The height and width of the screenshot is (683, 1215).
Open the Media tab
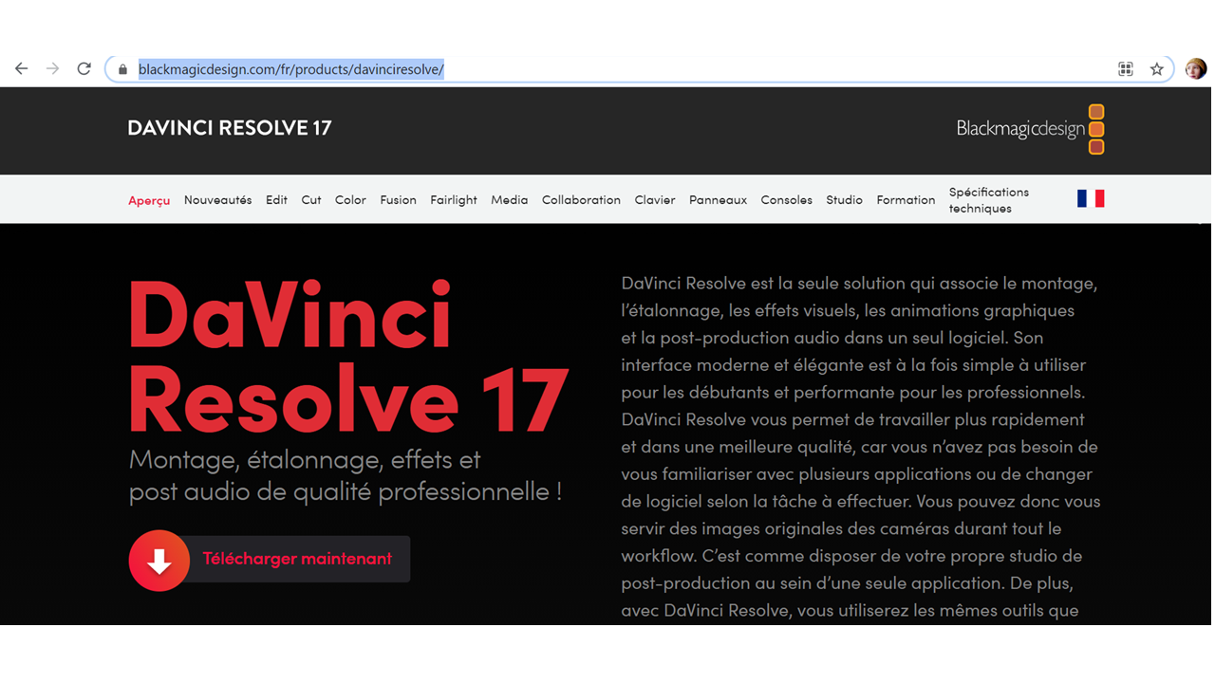(x=509, y=200)
